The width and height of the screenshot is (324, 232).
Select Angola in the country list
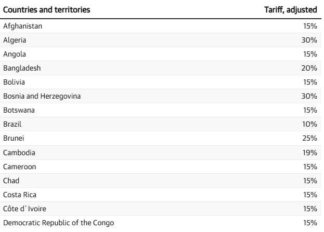click(x=15, y=54)
